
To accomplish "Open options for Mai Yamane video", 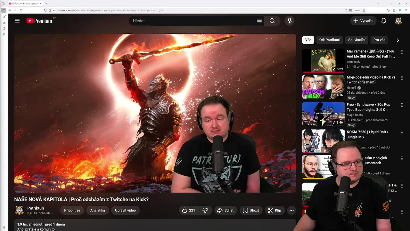I will coord(402,52).
